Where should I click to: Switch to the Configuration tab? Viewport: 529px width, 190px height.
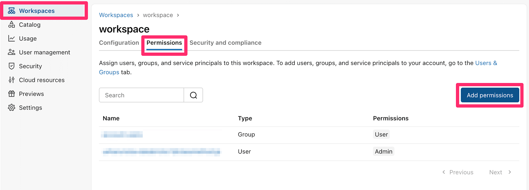point(119,43)
